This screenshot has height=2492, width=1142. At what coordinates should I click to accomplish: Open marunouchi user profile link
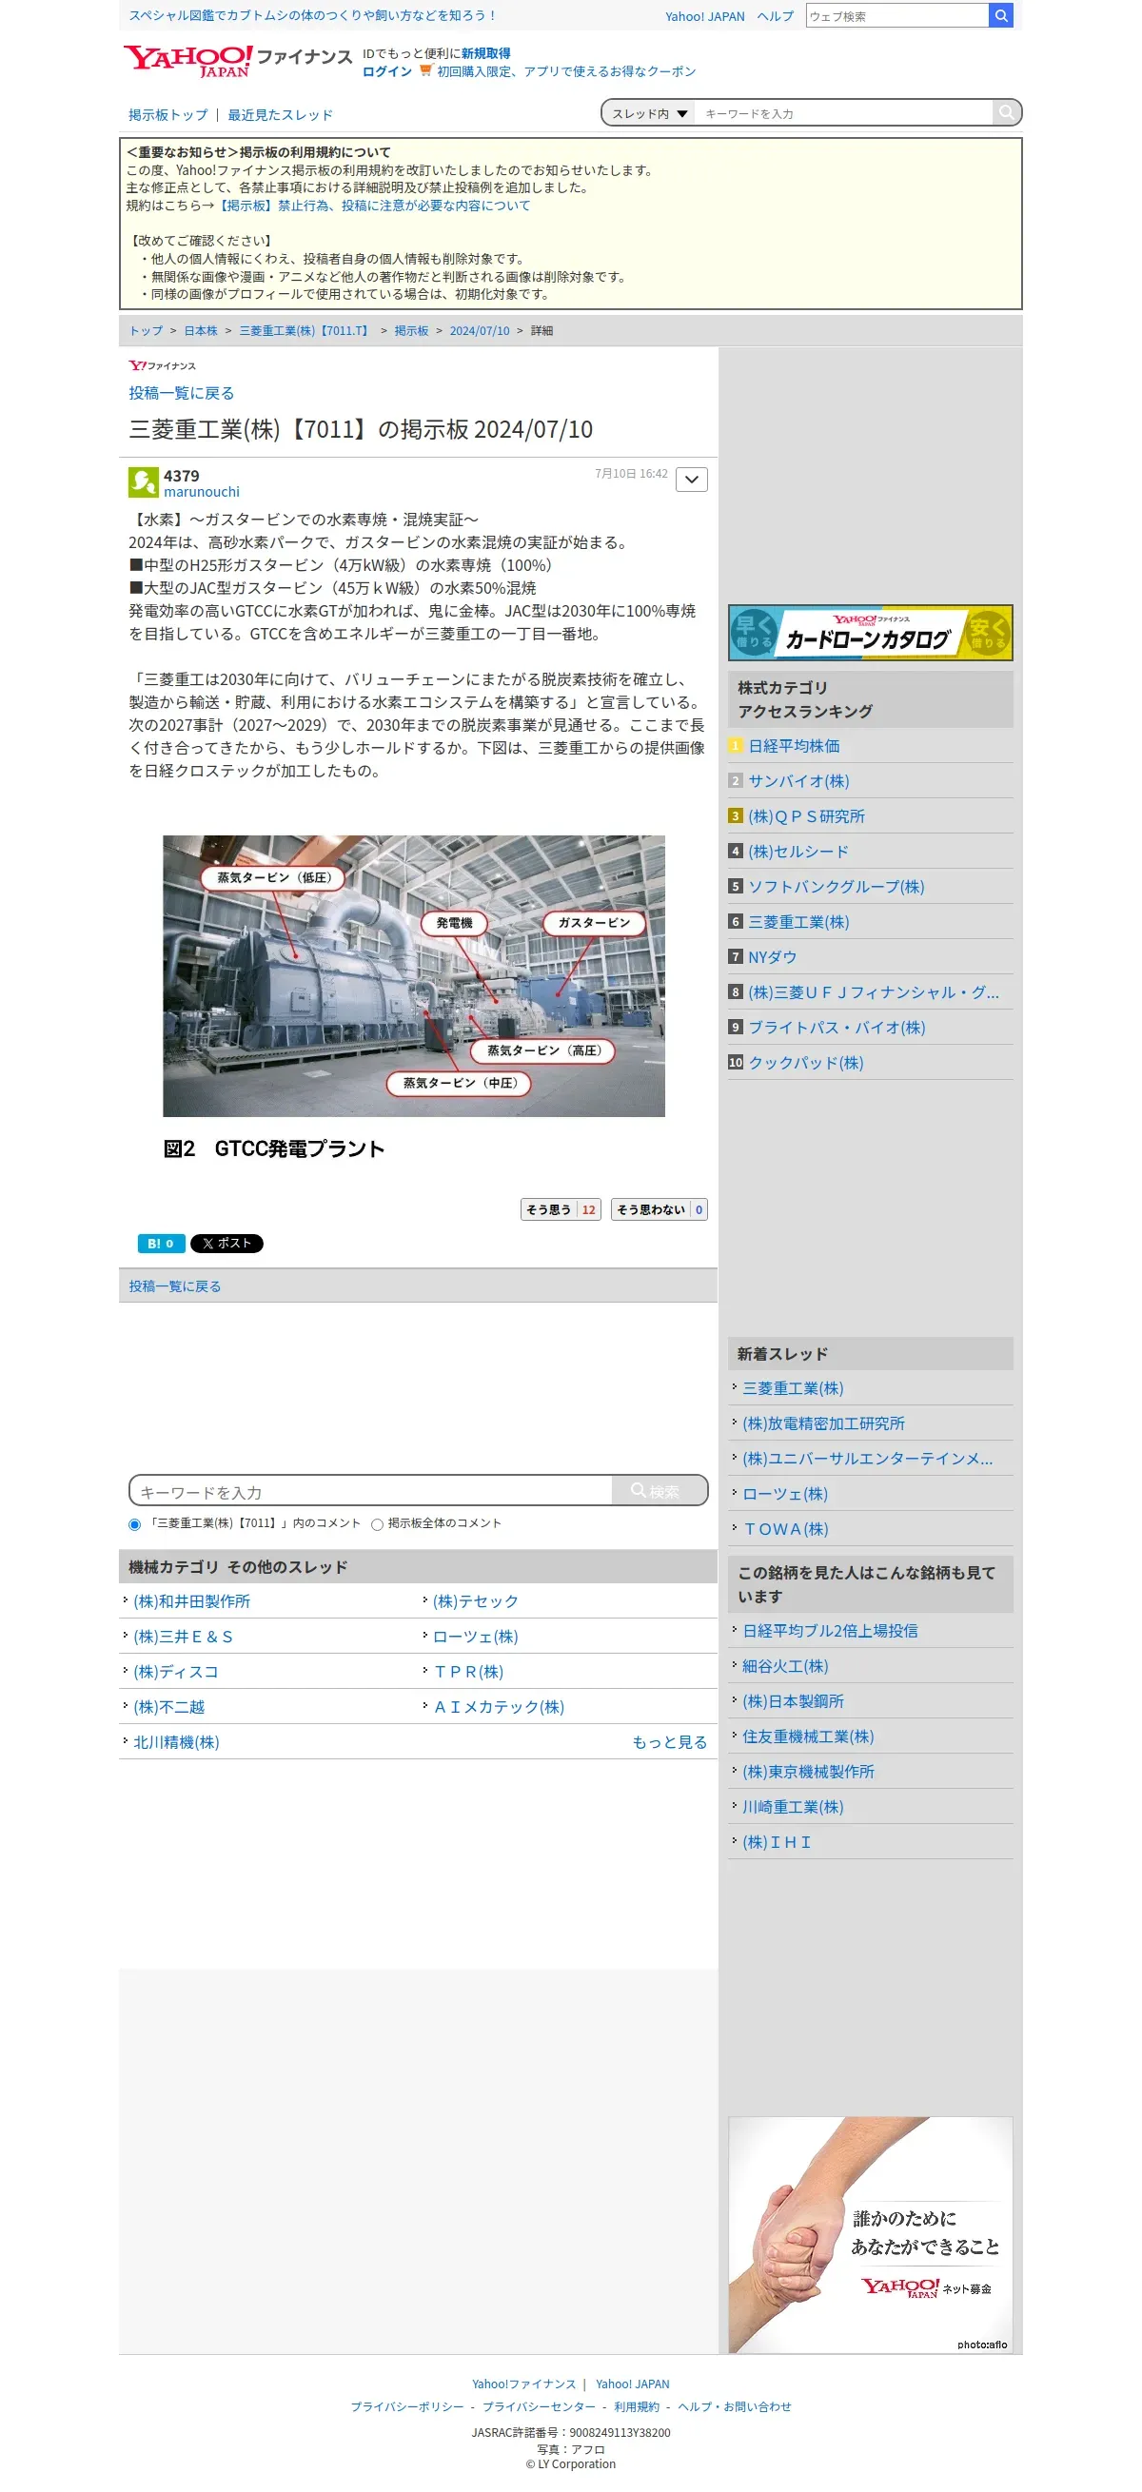pyautogui.click(x=202, y=491)
